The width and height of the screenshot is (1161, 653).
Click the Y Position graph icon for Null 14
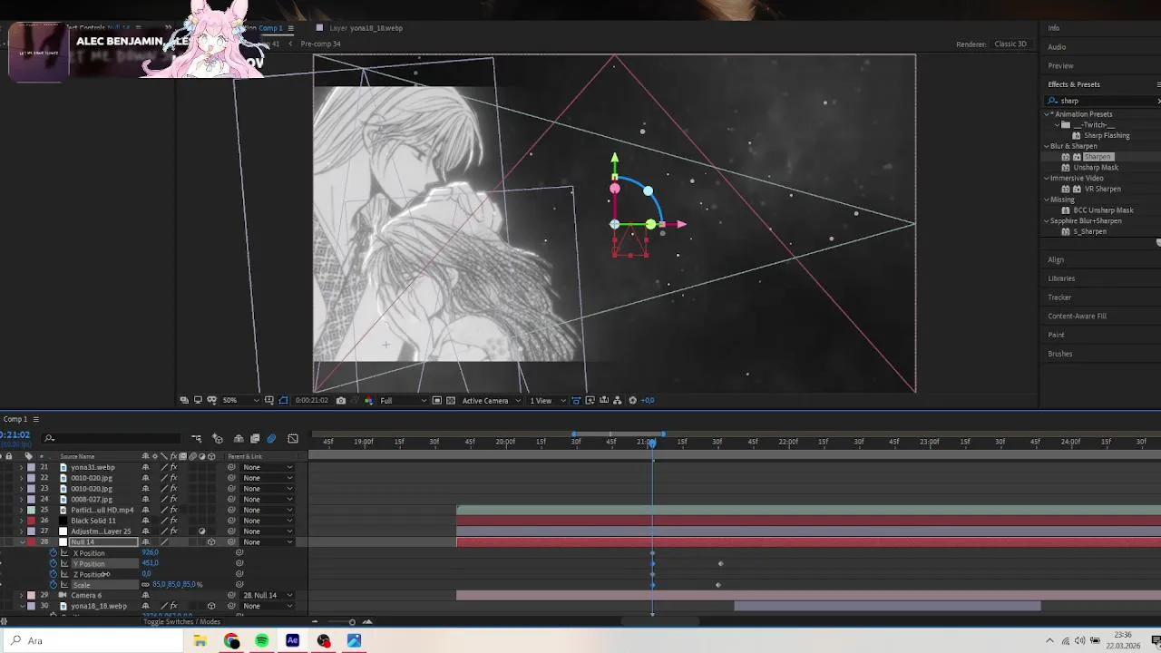[64, 564]
